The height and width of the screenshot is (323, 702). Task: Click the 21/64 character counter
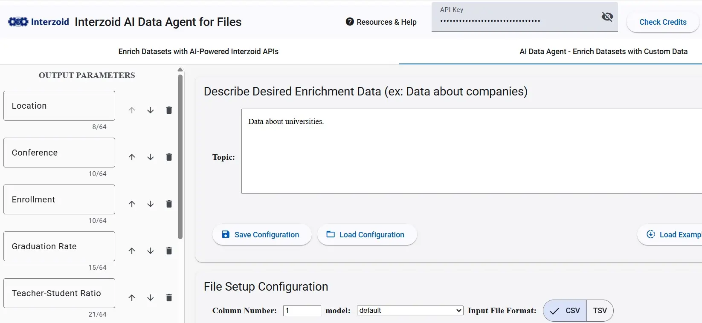[97, 314]
